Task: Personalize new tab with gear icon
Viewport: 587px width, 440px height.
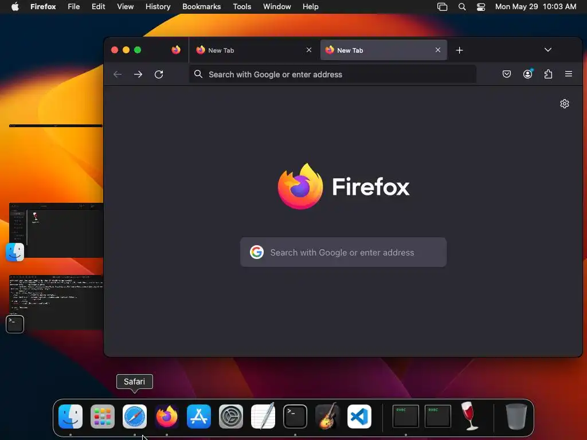Action: pos(565,104)
